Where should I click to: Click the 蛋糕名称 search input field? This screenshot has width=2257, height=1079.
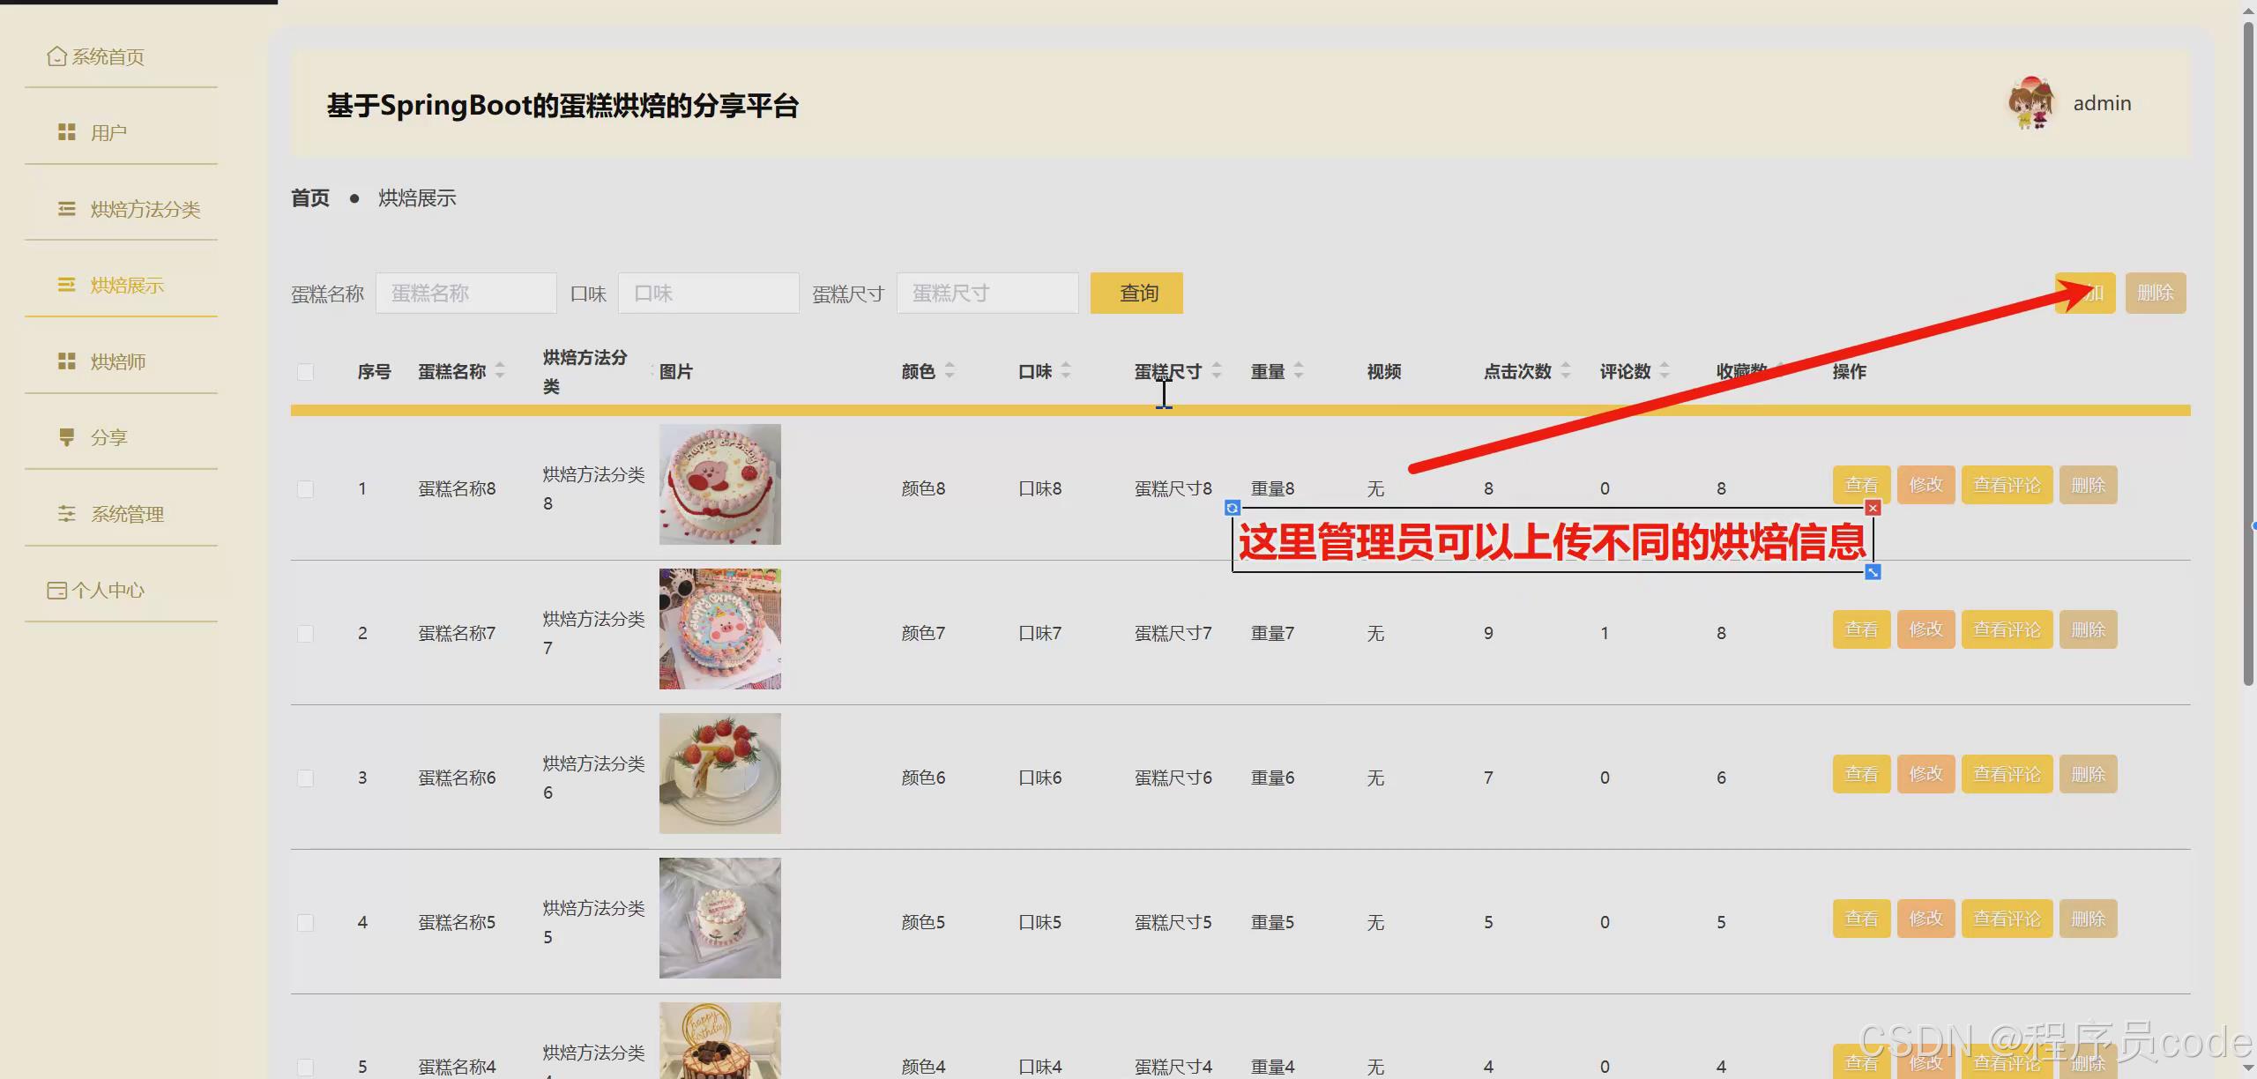pos(466,293)
